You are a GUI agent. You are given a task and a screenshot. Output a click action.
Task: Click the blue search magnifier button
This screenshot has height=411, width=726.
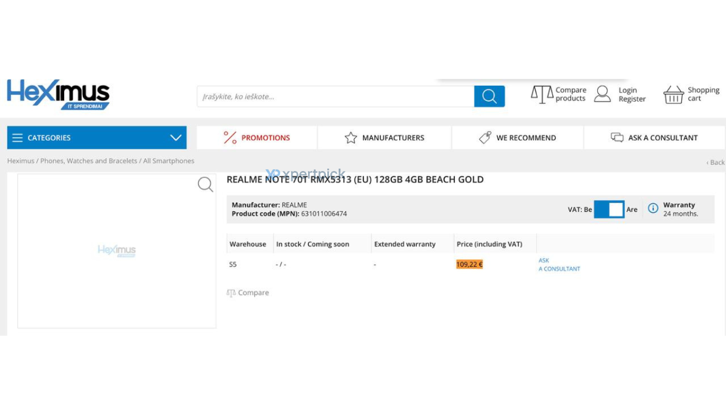489,96
